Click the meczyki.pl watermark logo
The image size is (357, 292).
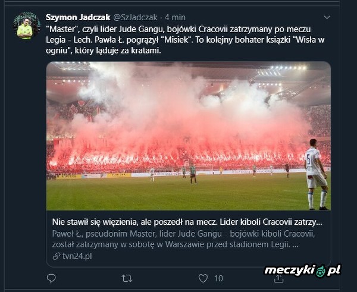[303, 271]
